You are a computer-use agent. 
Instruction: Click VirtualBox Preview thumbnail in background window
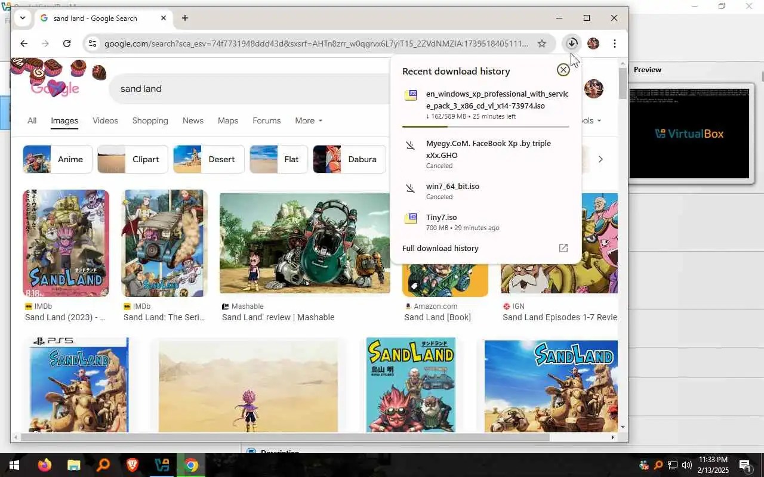[690, 134]
